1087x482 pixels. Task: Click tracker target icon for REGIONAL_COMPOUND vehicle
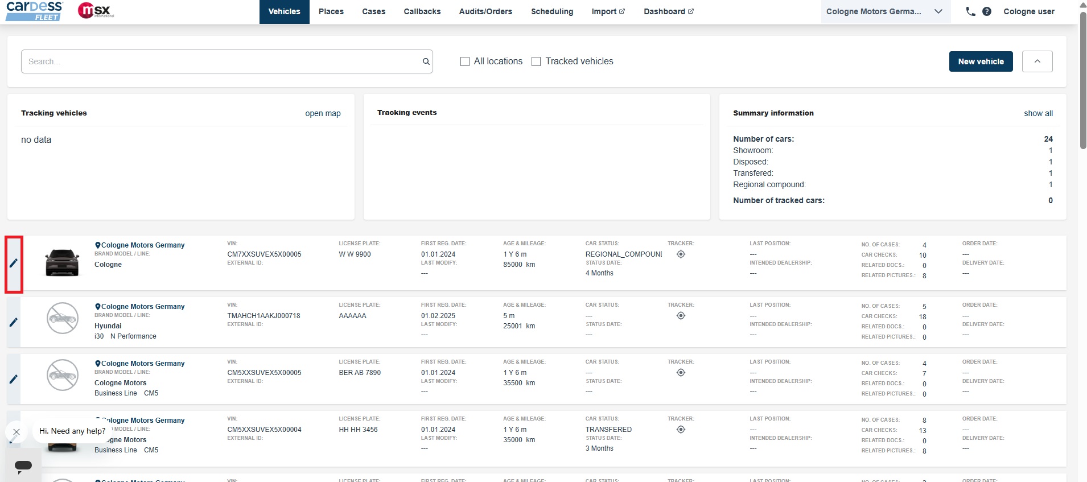tap(681, 254)
